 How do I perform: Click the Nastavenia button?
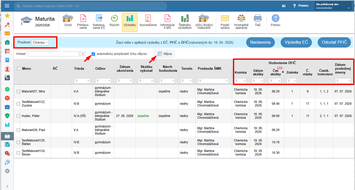[260, 42]
